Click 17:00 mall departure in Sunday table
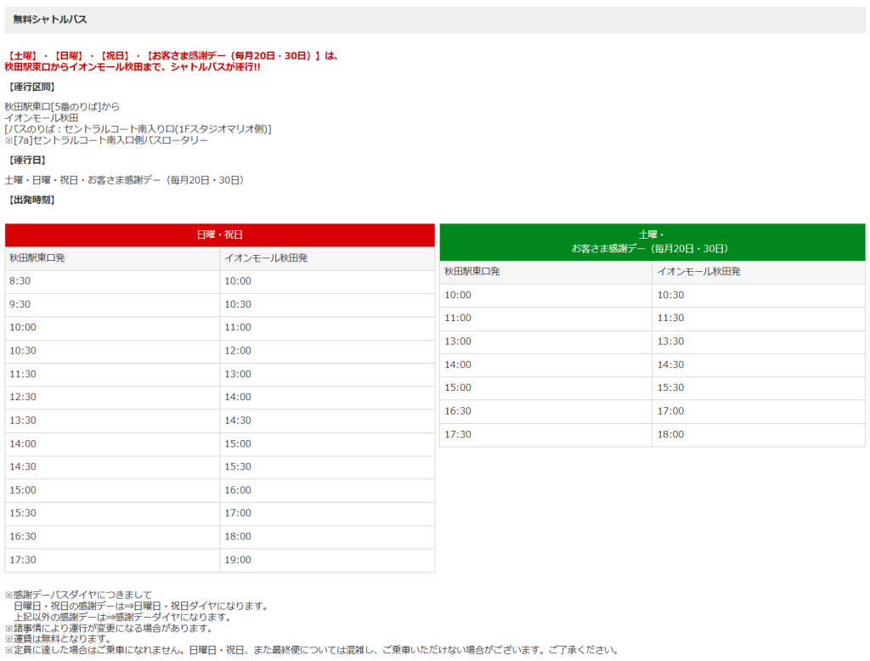 pyautogui.click(x=238, y=513)
